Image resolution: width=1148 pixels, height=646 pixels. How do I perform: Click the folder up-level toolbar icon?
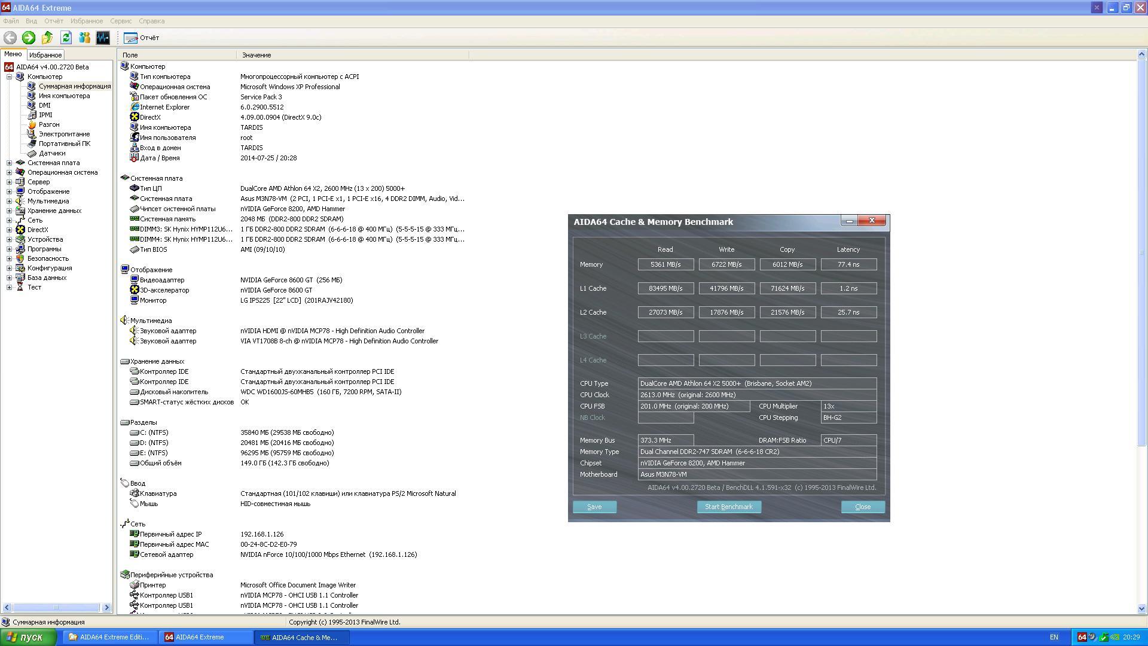pyautogui.click(x=47, y=38)
